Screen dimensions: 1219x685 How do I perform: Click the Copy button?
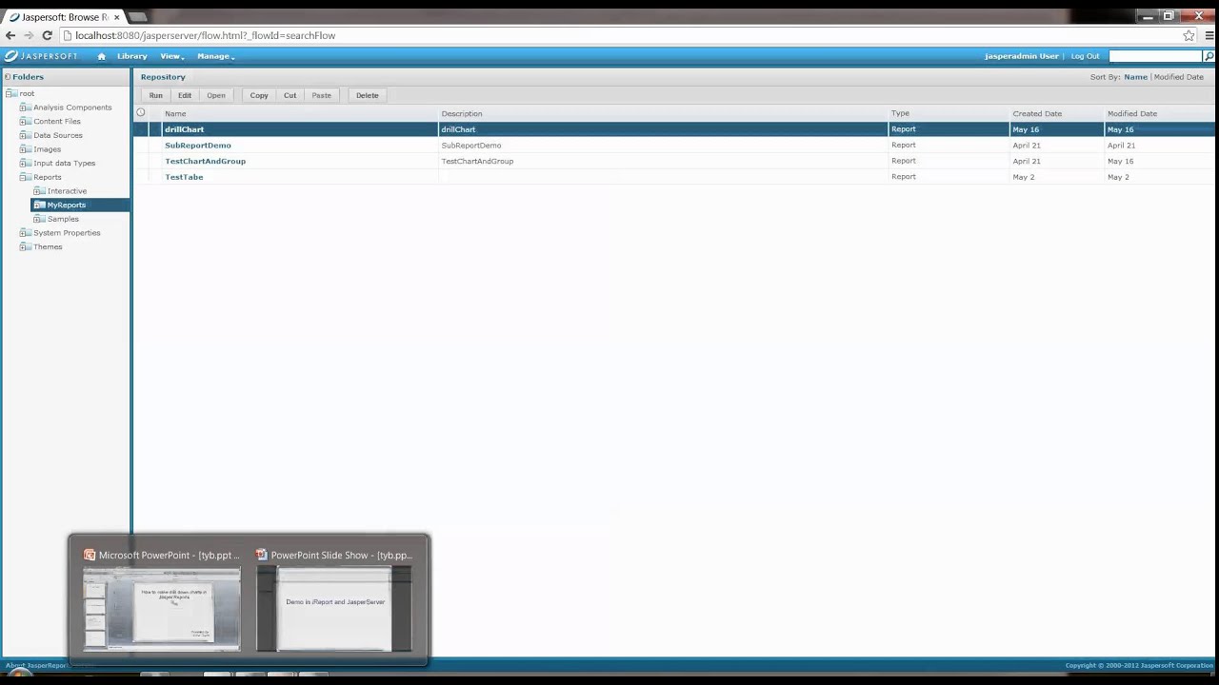(259, 95)
